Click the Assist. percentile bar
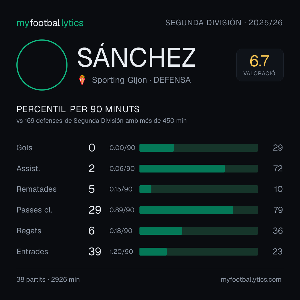Screen dimensions: 300x300 click(x=199, y=169)
